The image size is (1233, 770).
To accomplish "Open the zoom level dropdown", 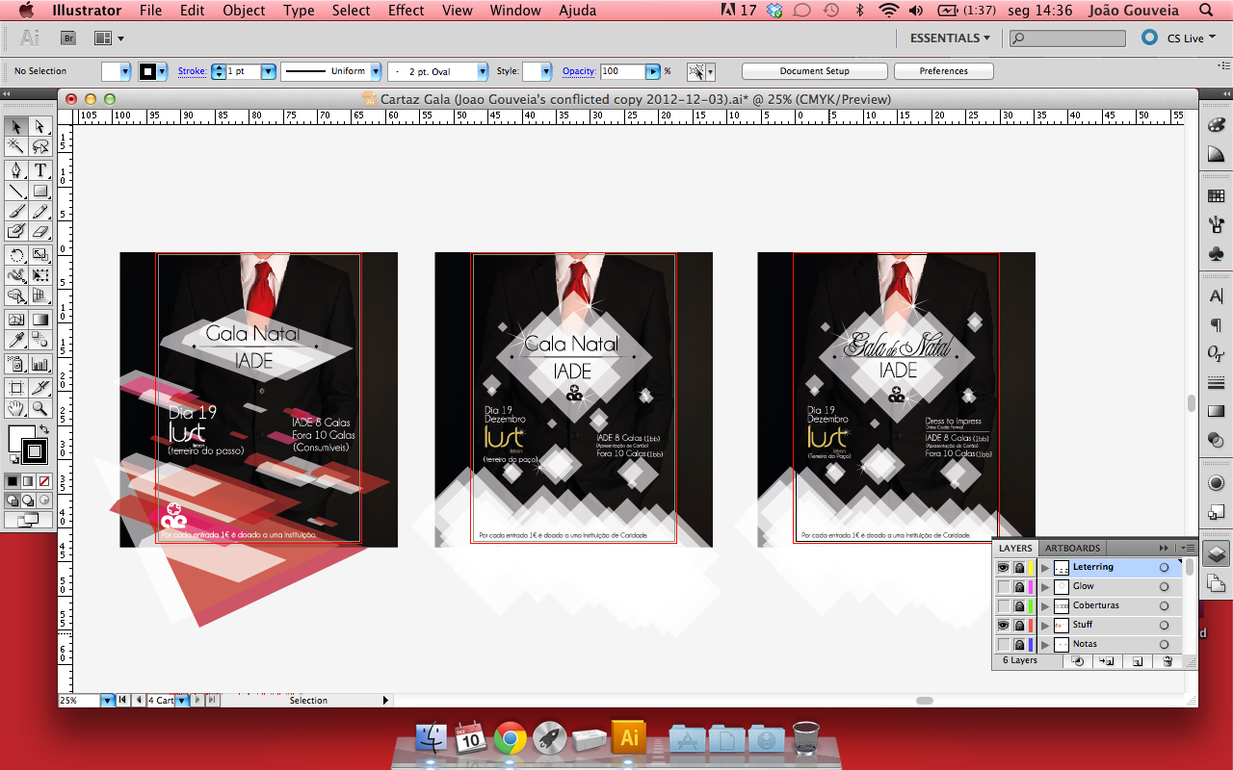I will point(107,701).
